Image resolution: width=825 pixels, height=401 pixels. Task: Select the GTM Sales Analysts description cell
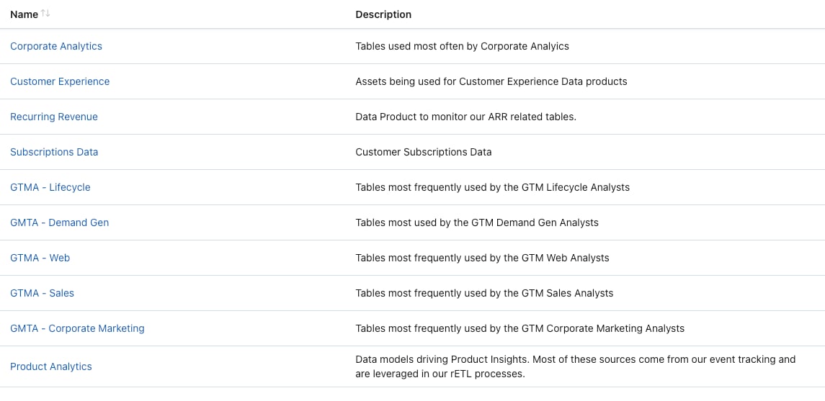pyautogui.click(x=485, y=293)
